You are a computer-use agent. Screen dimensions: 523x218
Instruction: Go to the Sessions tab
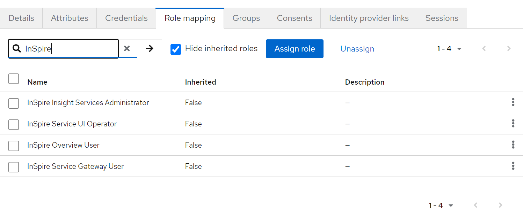[x=442, y=18]
